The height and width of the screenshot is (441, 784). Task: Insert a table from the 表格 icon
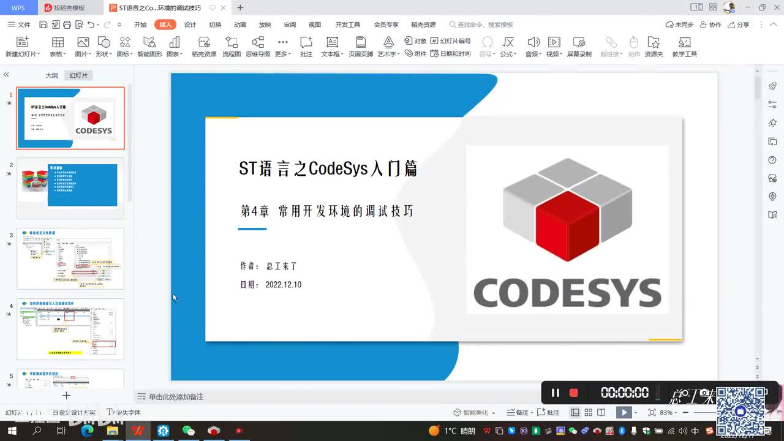click(57, 47)
